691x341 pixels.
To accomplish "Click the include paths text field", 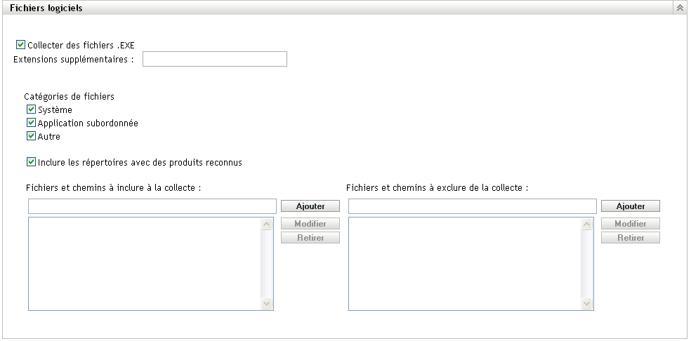I will (152, 206).
